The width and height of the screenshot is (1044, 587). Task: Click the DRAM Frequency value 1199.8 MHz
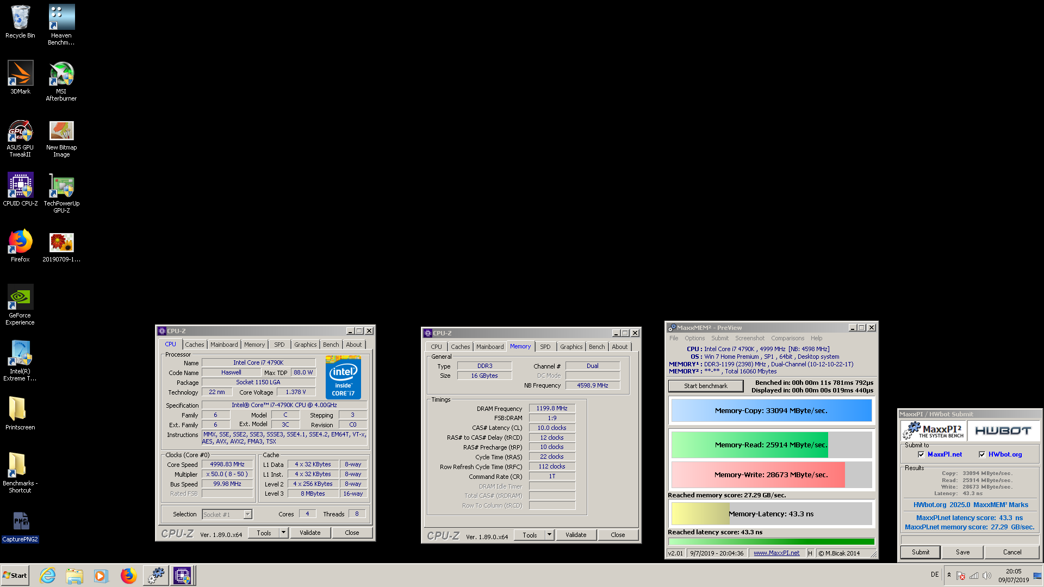(x=552, y=409)
